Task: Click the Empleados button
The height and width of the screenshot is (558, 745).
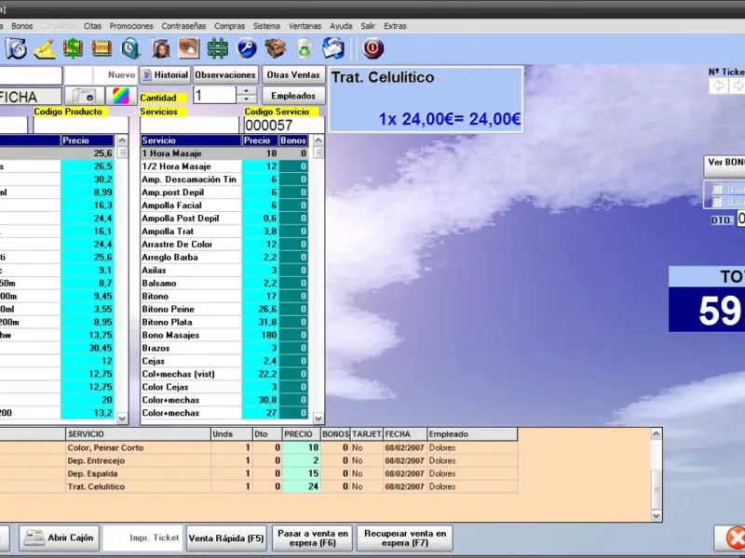Action: pyautogui.click(x=293, y=96)
